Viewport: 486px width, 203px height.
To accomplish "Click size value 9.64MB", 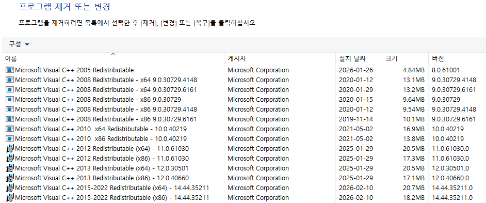I will 413,100.
